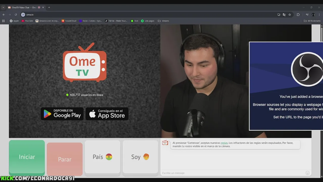323x182 pixels.
Task: Open the Apple bookmark
Action: tap(14, 21)
